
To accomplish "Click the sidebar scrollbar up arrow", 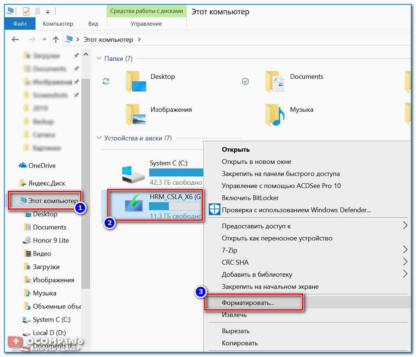I will pyautogui.click(x=86, y=54).
